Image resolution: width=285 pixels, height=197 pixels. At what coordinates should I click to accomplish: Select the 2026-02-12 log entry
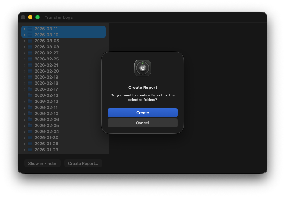[x=46, y=102]
